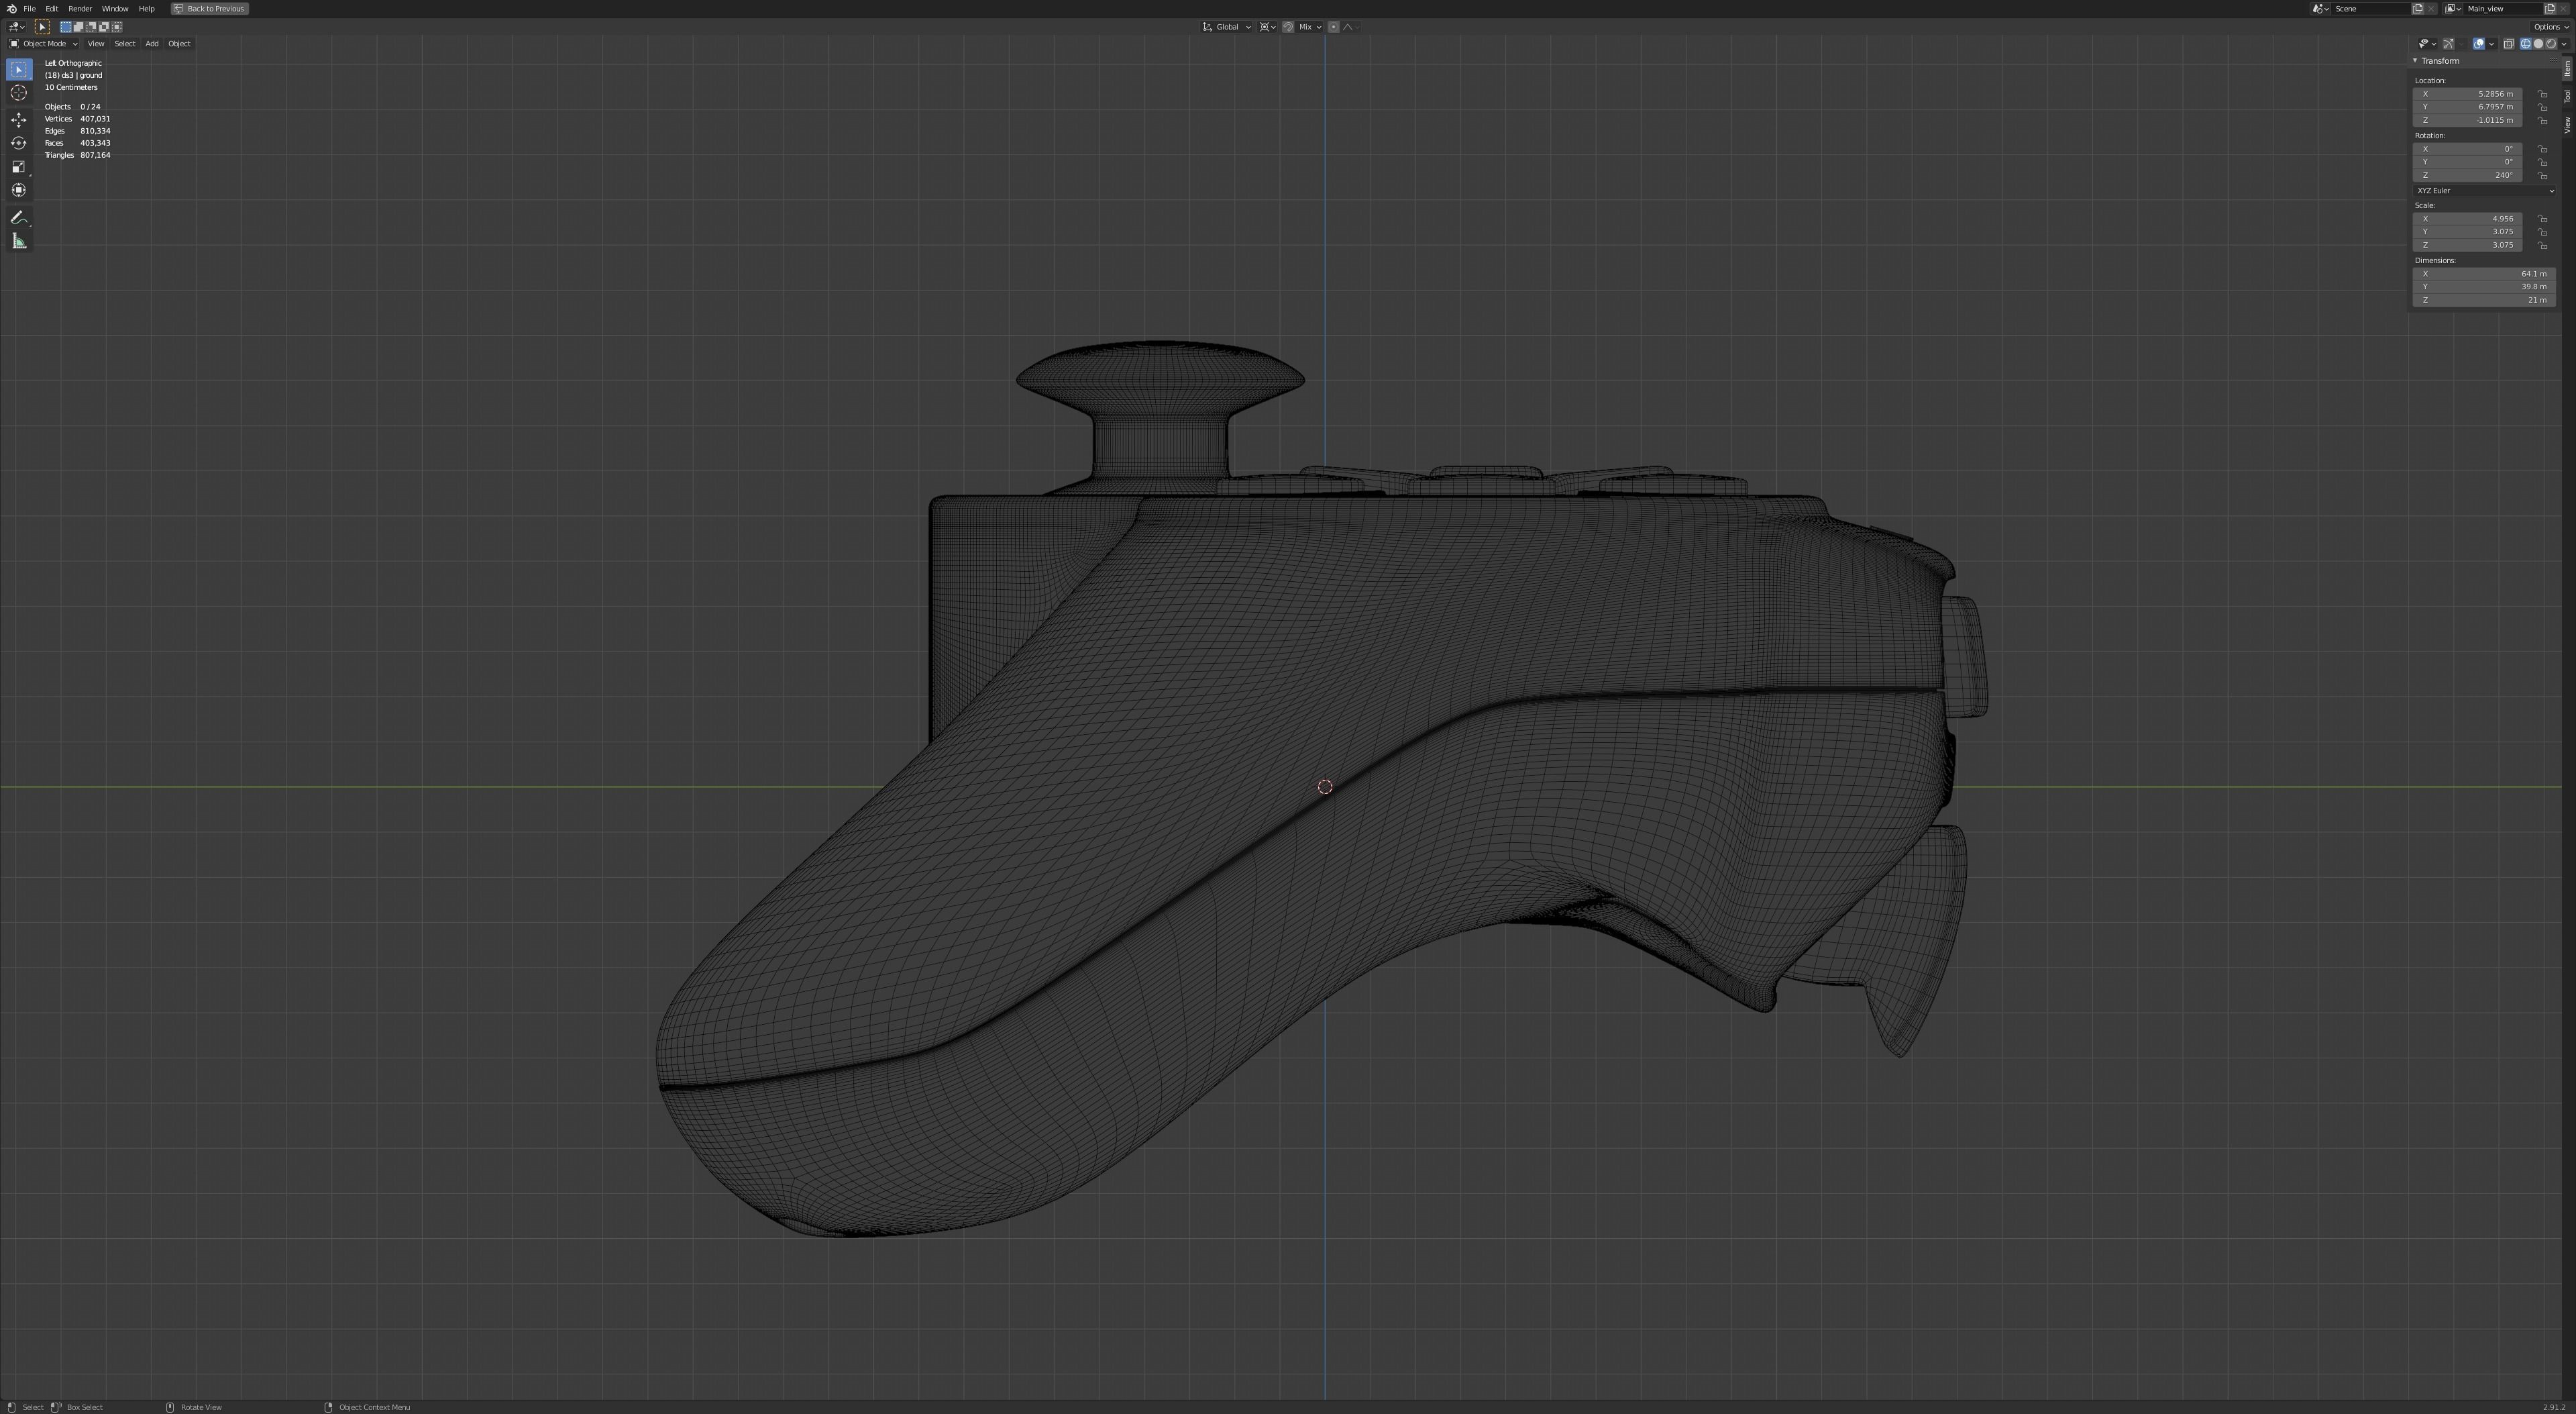Activate the Move tool
This screenshot has width=2576, height=1414.
point(19,120)
